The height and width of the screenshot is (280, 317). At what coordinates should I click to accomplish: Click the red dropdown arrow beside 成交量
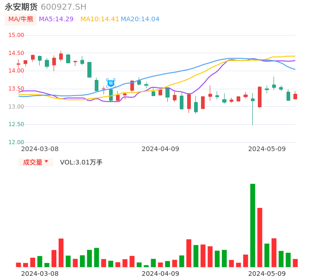(x=47, y=161)
